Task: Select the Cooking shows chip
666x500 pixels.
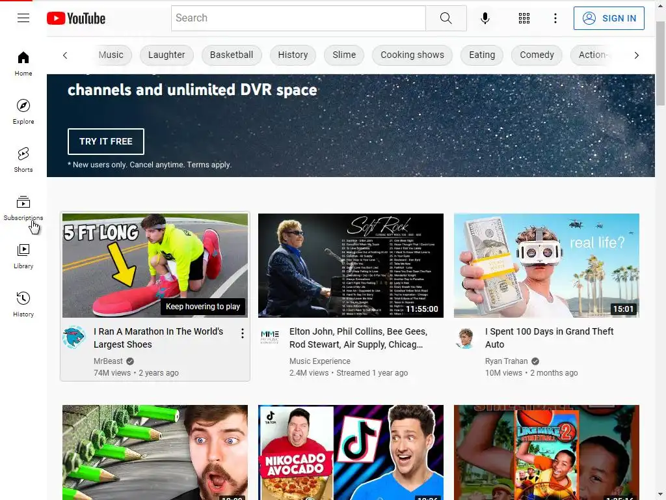Action: point(412,55)
